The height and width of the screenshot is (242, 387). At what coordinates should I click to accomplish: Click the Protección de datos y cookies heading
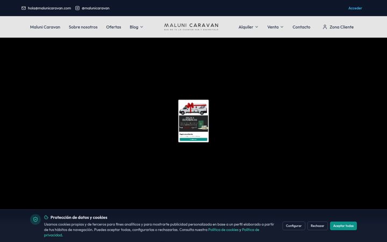78,217
